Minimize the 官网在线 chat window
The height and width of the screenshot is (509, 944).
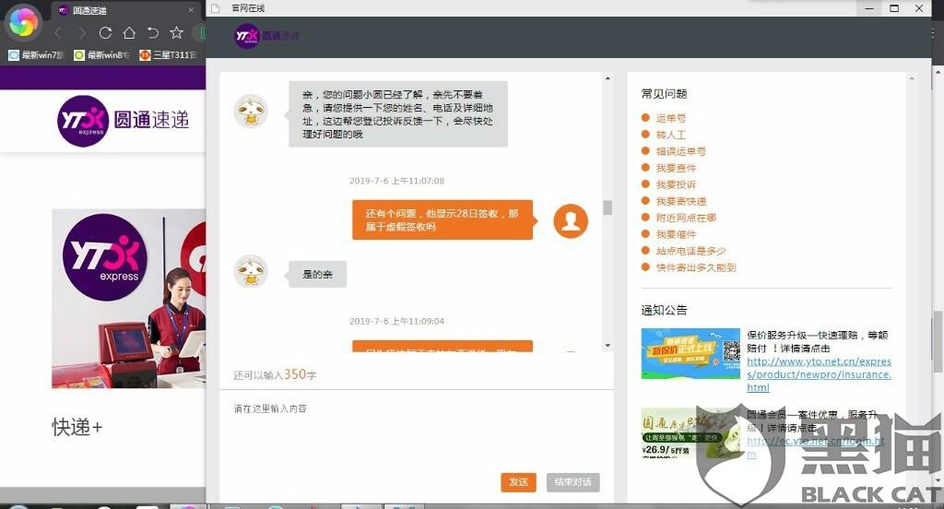point(869,8)
